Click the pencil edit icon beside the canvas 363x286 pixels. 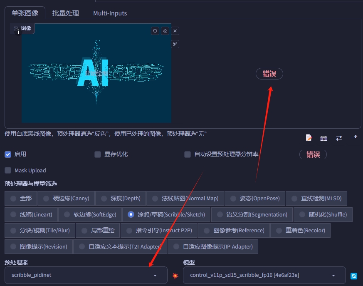(175, 44)
